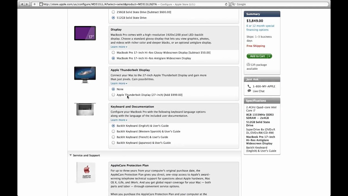This screenshot has width=348, height=196.
Task: Go forward with the browser forward arrow
Action: tap(27, 4)
